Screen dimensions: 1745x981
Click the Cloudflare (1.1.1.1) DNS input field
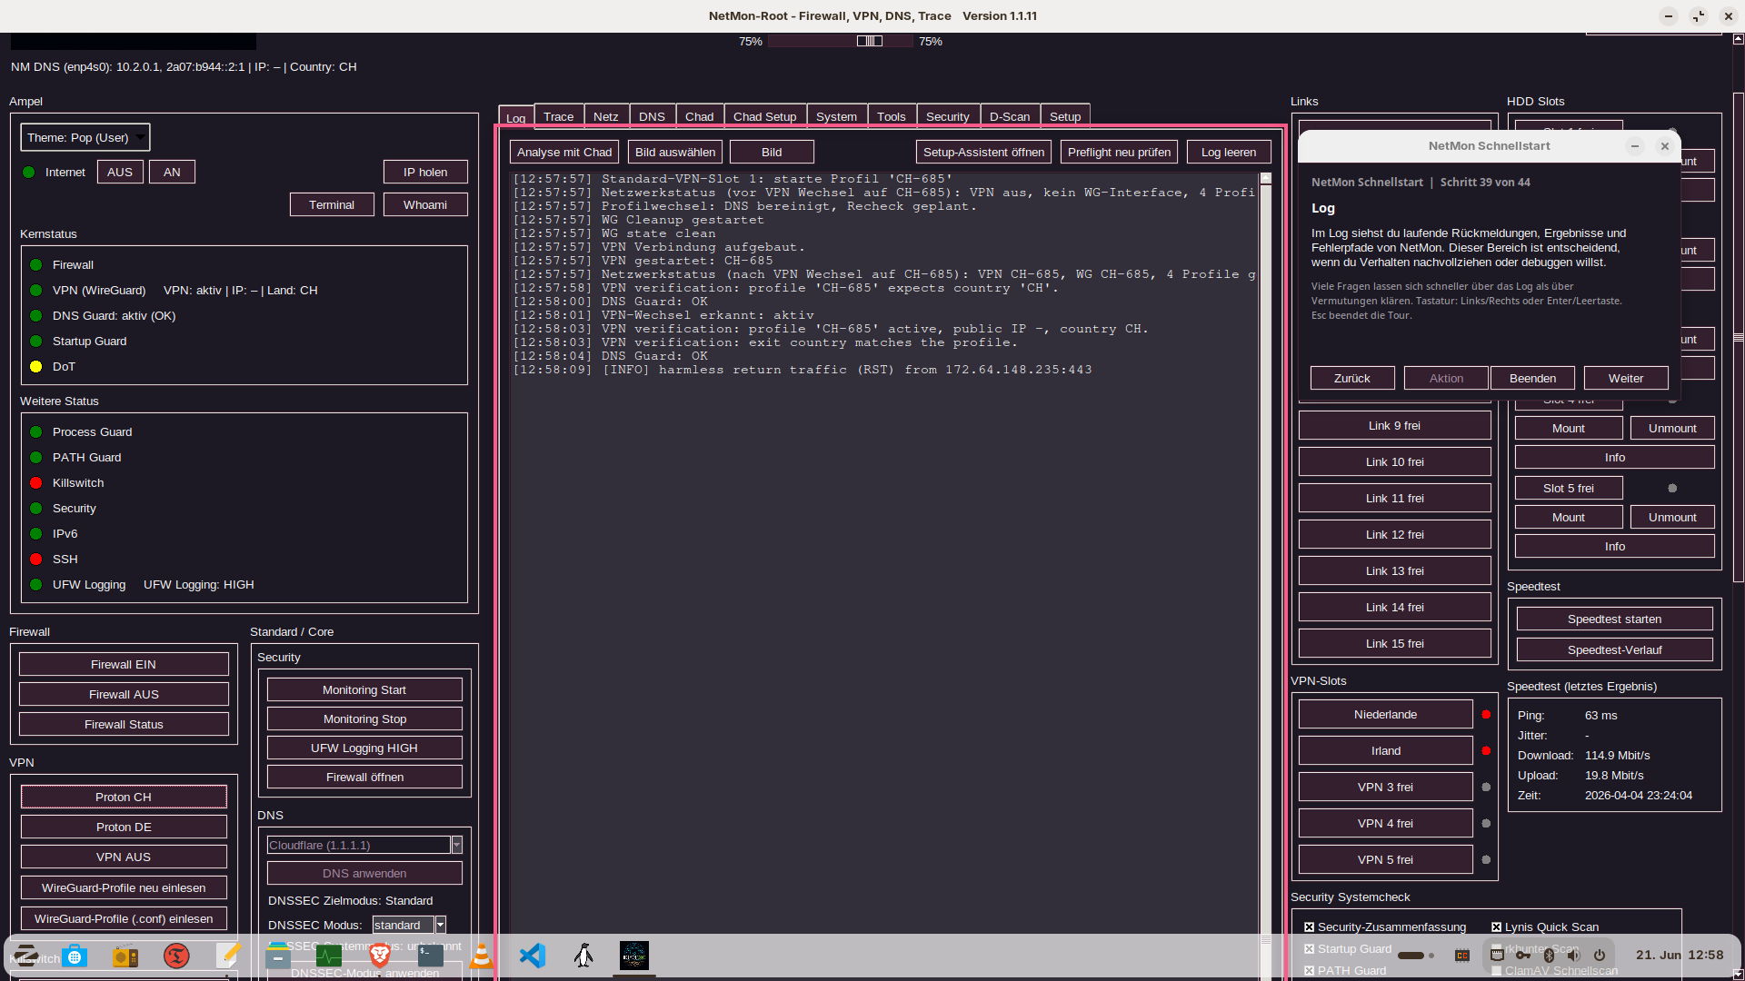coord(359,846)
